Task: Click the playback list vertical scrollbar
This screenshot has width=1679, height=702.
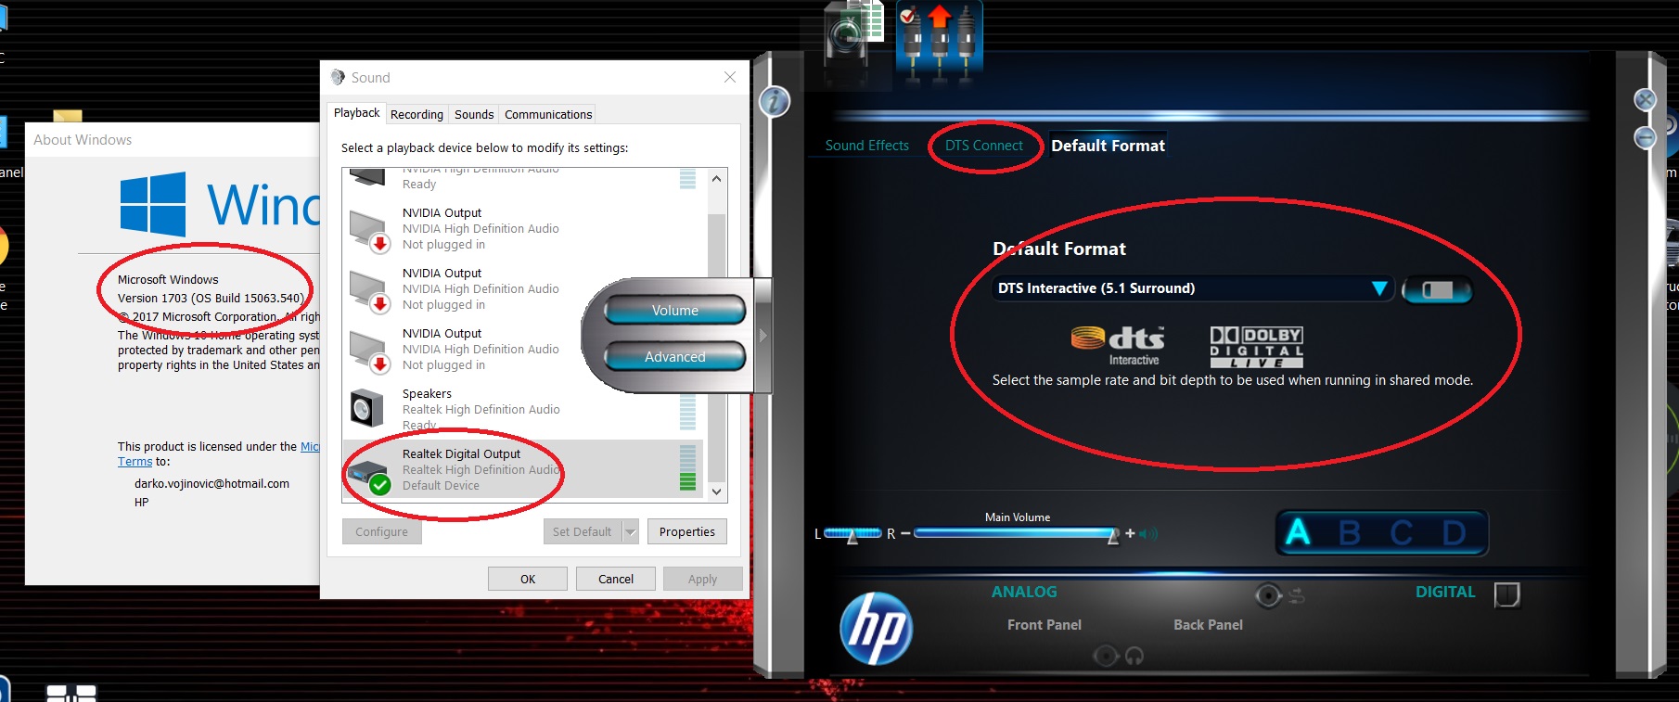Action: pos(716,335)
